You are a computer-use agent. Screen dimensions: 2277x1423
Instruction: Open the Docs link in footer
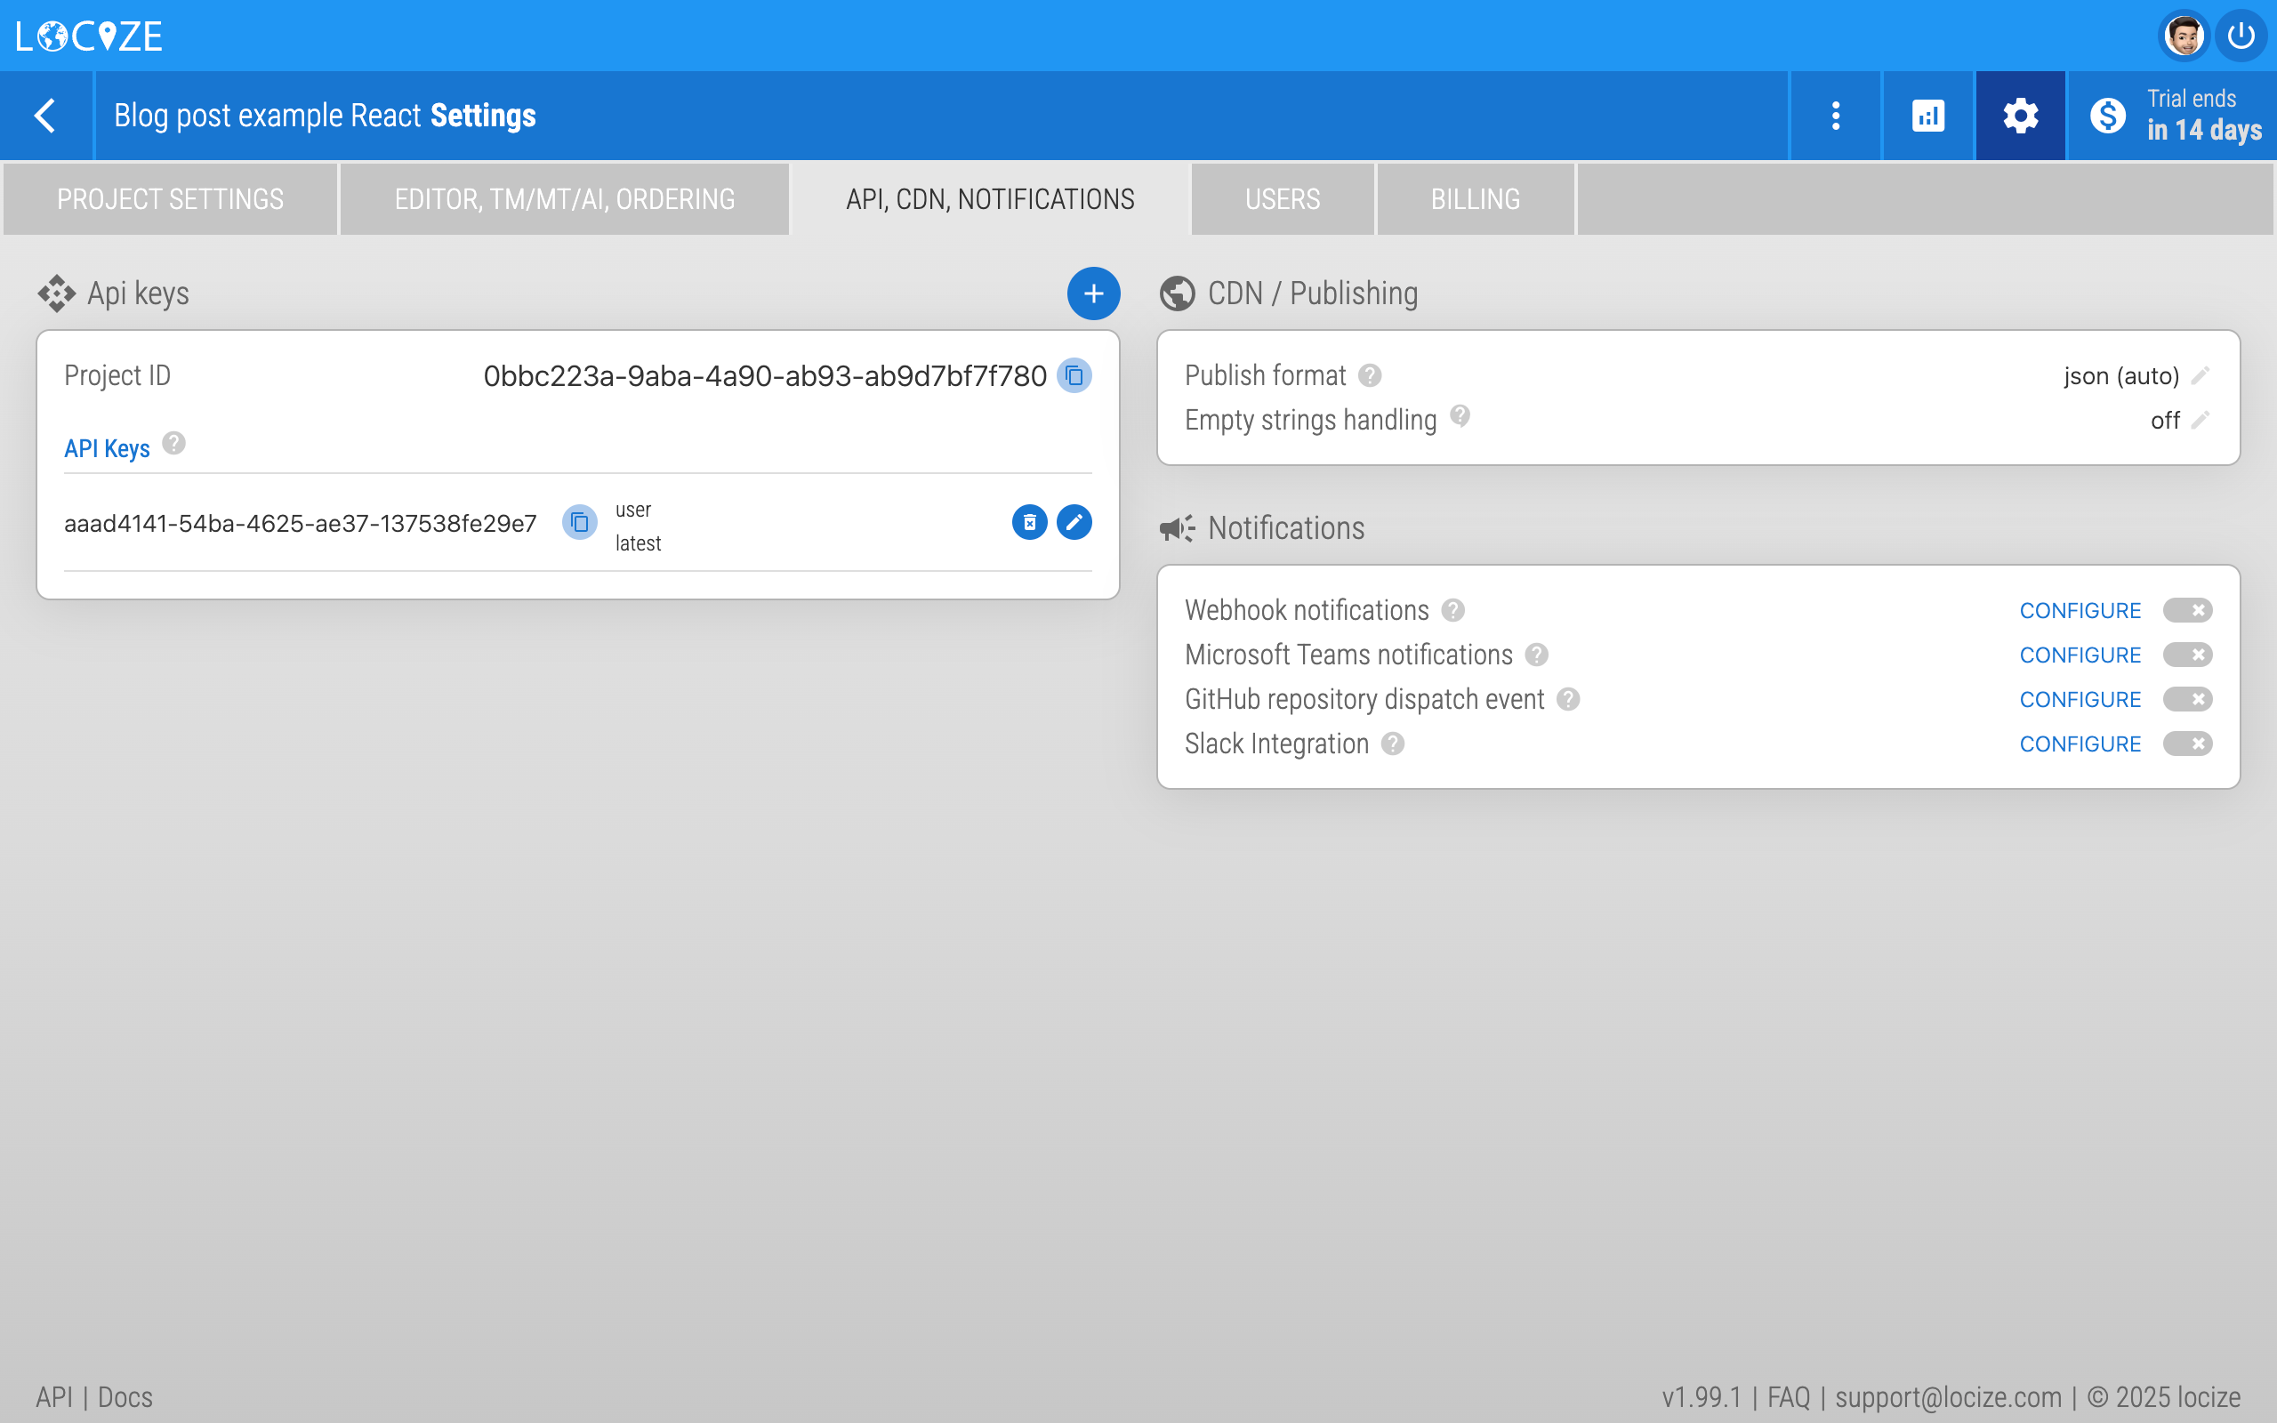[125, 1396]
